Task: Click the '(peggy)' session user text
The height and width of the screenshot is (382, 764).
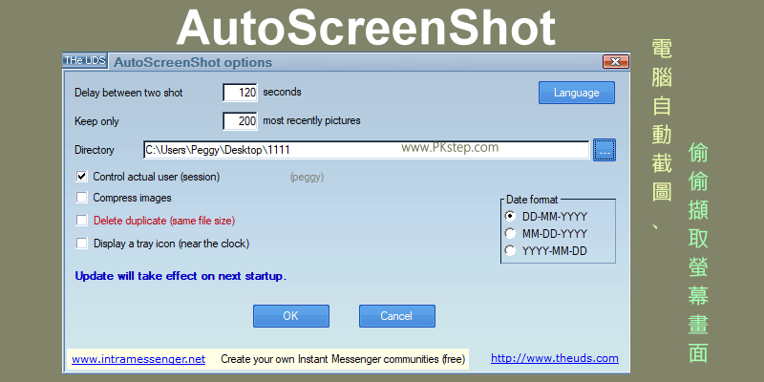Action: pyautogui.click(x=307, y=178)
